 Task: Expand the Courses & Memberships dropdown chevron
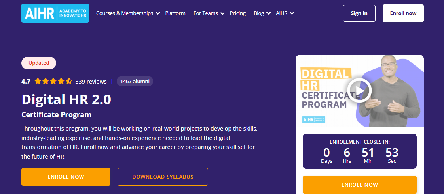tap(158, 13)
